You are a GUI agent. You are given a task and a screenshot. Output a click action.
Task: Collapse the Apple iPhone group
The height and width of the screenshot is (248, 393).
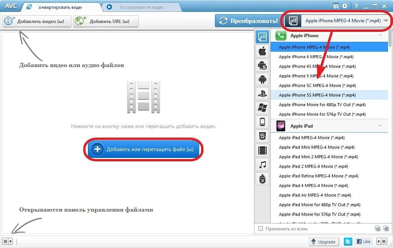(380, 35)
